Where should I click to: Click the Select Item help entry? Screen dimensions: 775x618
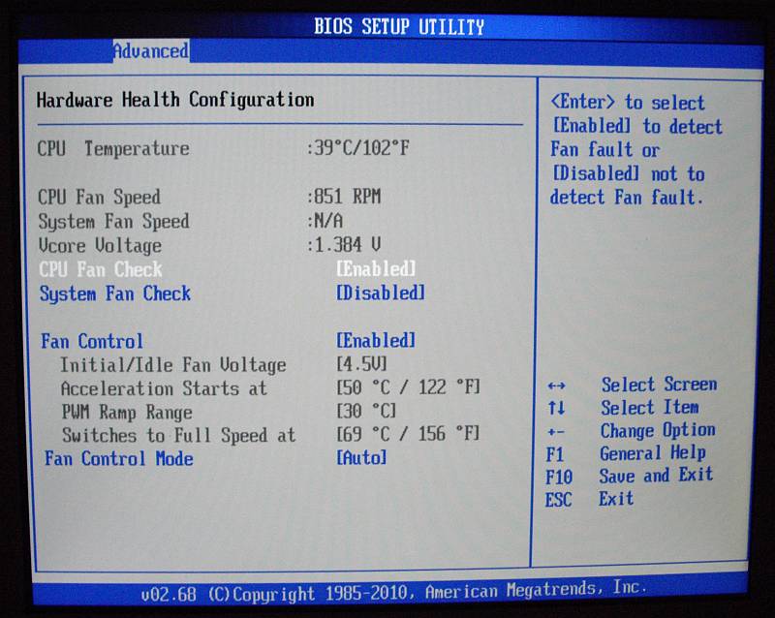click(650, 408)
